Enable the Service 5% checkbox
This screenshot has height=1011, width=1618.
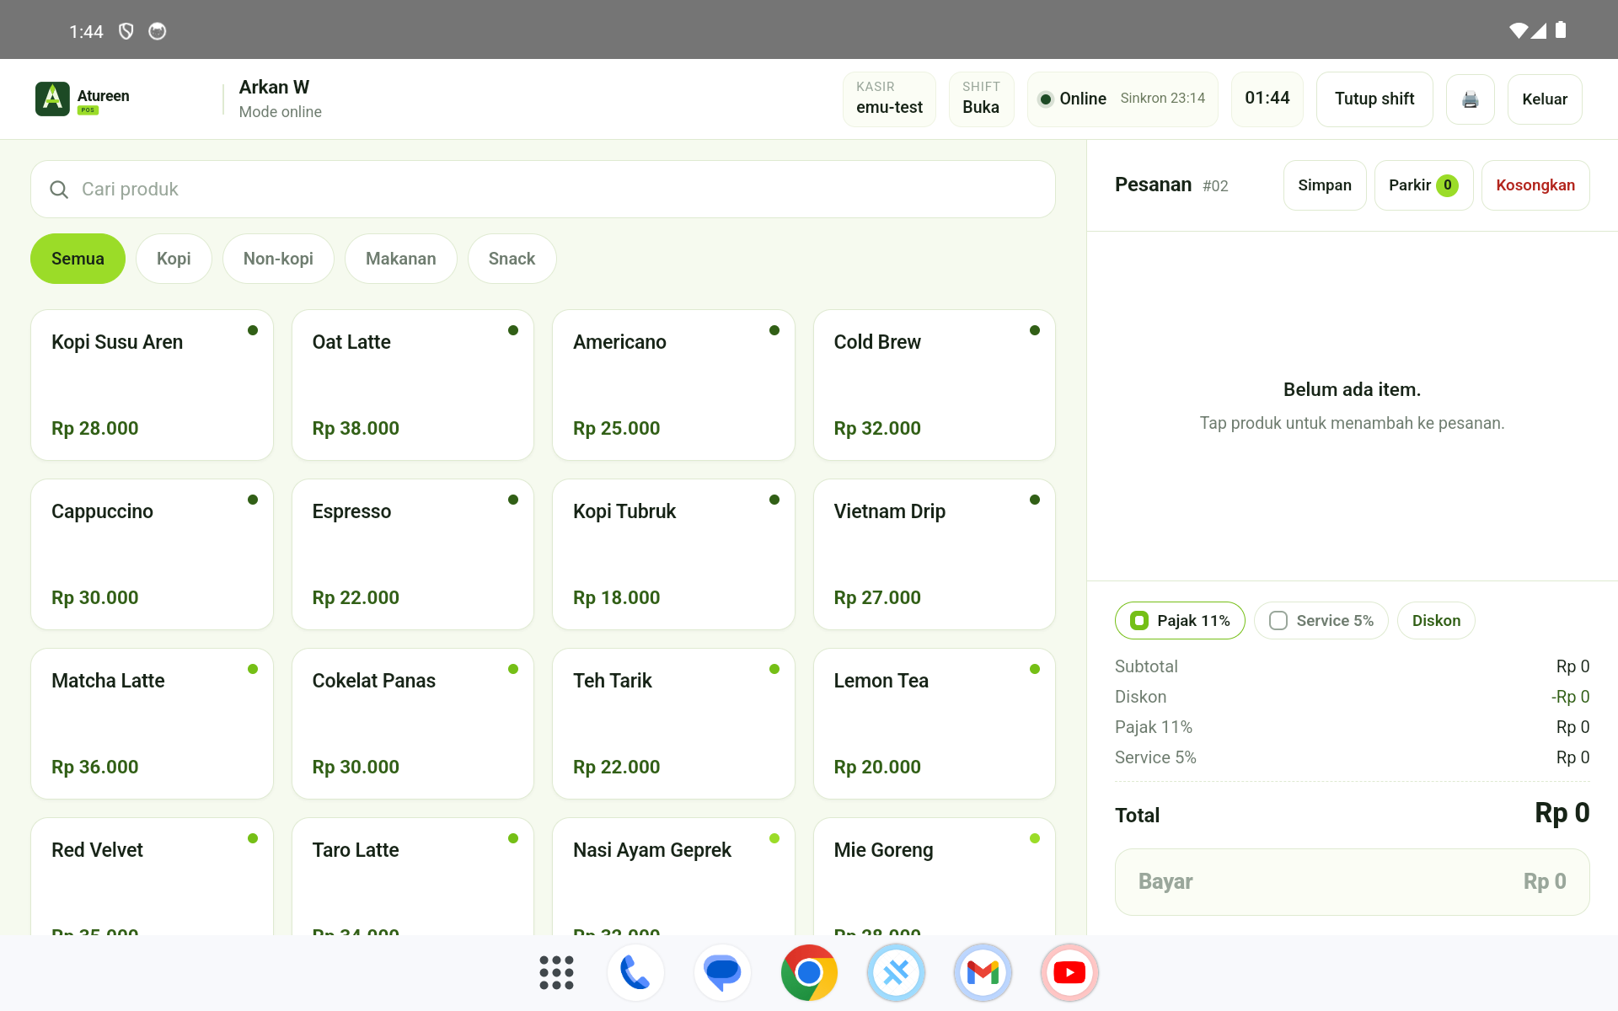pyautogui.click(x=1321, y=621)
